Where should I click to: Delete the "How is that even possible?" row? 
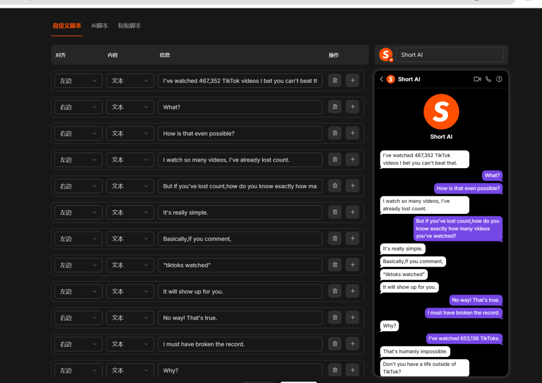coord(335,133)
